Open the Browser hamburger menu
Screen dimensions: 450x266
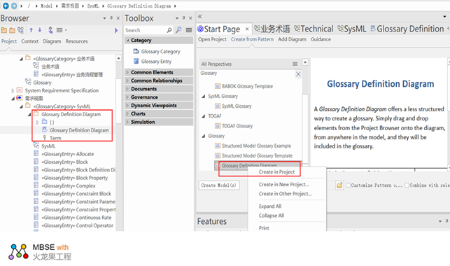tap(59, 30)
